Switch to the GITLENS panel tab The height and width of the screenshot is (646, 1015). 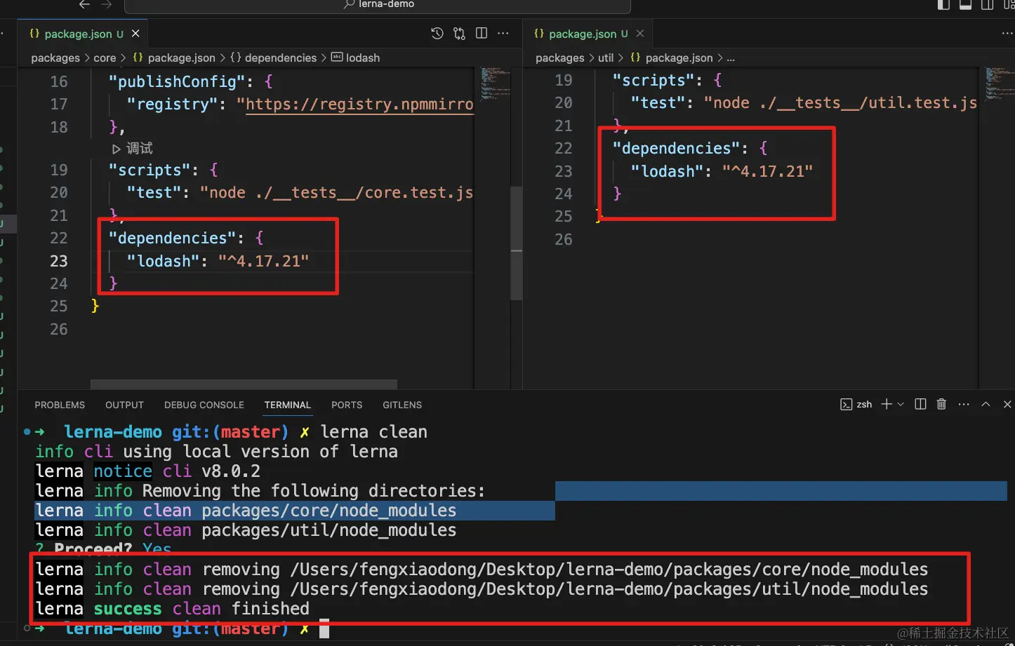(402, 405)
